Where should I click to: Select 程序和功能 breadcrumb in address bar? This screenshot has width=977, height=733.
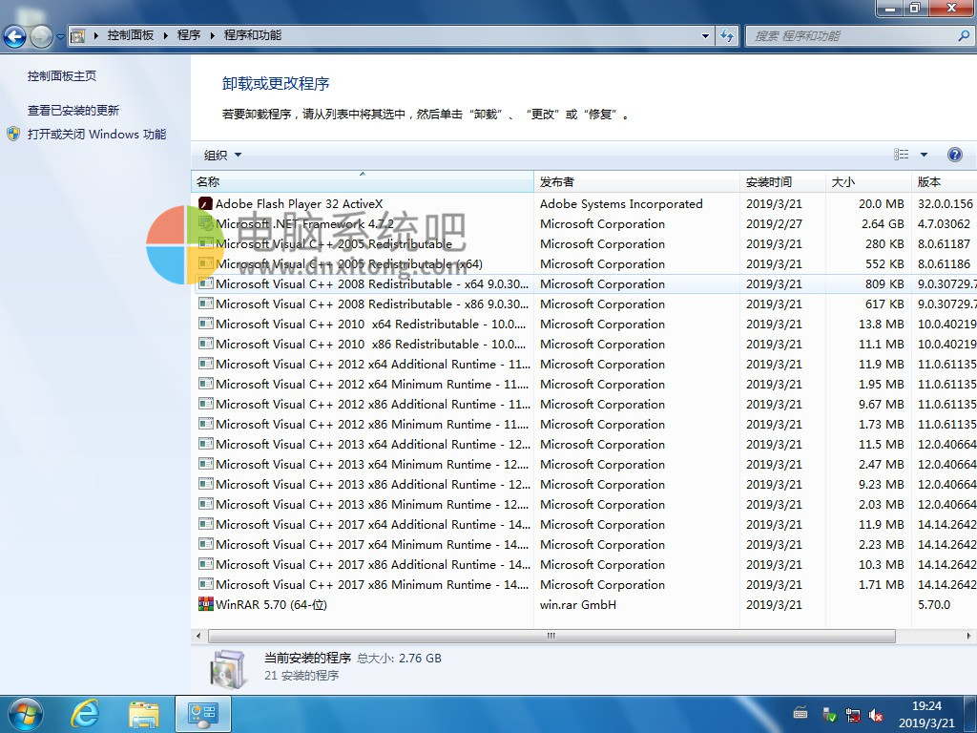pos(252,35)
